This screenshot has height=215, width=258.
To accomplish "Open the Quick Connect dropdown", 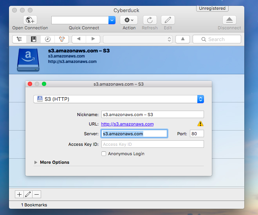I will click(x=112, y=20).
